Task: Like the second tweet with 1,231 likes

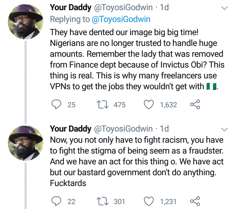Action: 149,201
